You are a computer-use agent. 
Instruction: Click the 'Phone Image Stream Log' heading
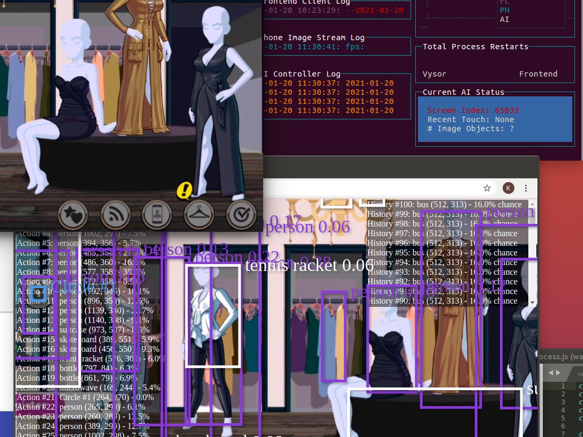314,37
